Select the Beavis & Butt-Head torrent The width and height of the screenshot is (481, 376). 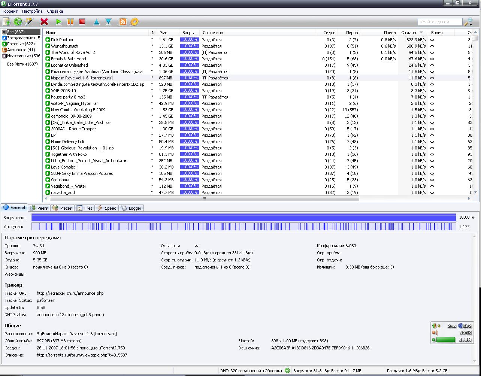pos(258,59)
